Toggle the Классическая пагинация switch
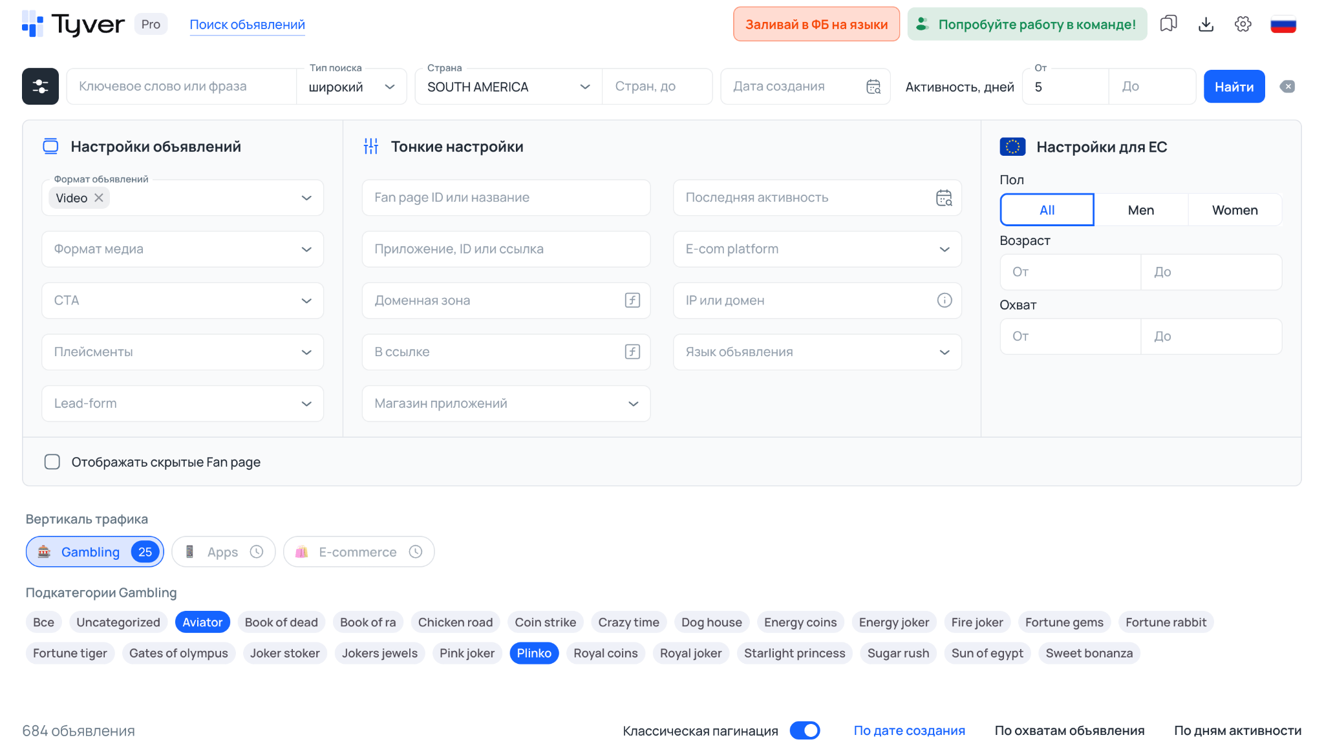This screenshot has height=744, width=1324. (x=804, y=730)
